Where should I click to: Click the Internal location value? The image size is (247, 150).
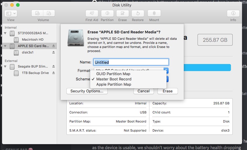coord(140,103)
